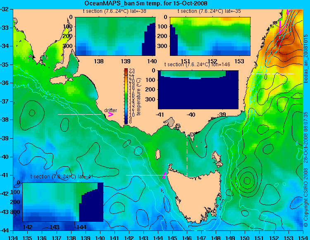This screenshot has width=310, height=240.
Task: Click the '153' tick label in the lat=-35 inset
Action: 239,61
